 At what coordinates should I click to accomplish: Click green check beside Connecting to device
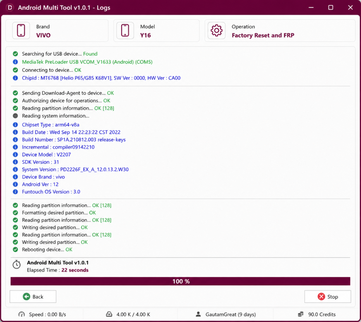(x=16, y=70)
